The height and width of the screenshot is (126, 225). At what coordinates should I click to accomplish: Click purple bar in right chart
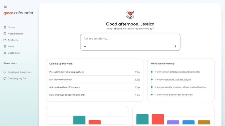click(x=173, y=122)
